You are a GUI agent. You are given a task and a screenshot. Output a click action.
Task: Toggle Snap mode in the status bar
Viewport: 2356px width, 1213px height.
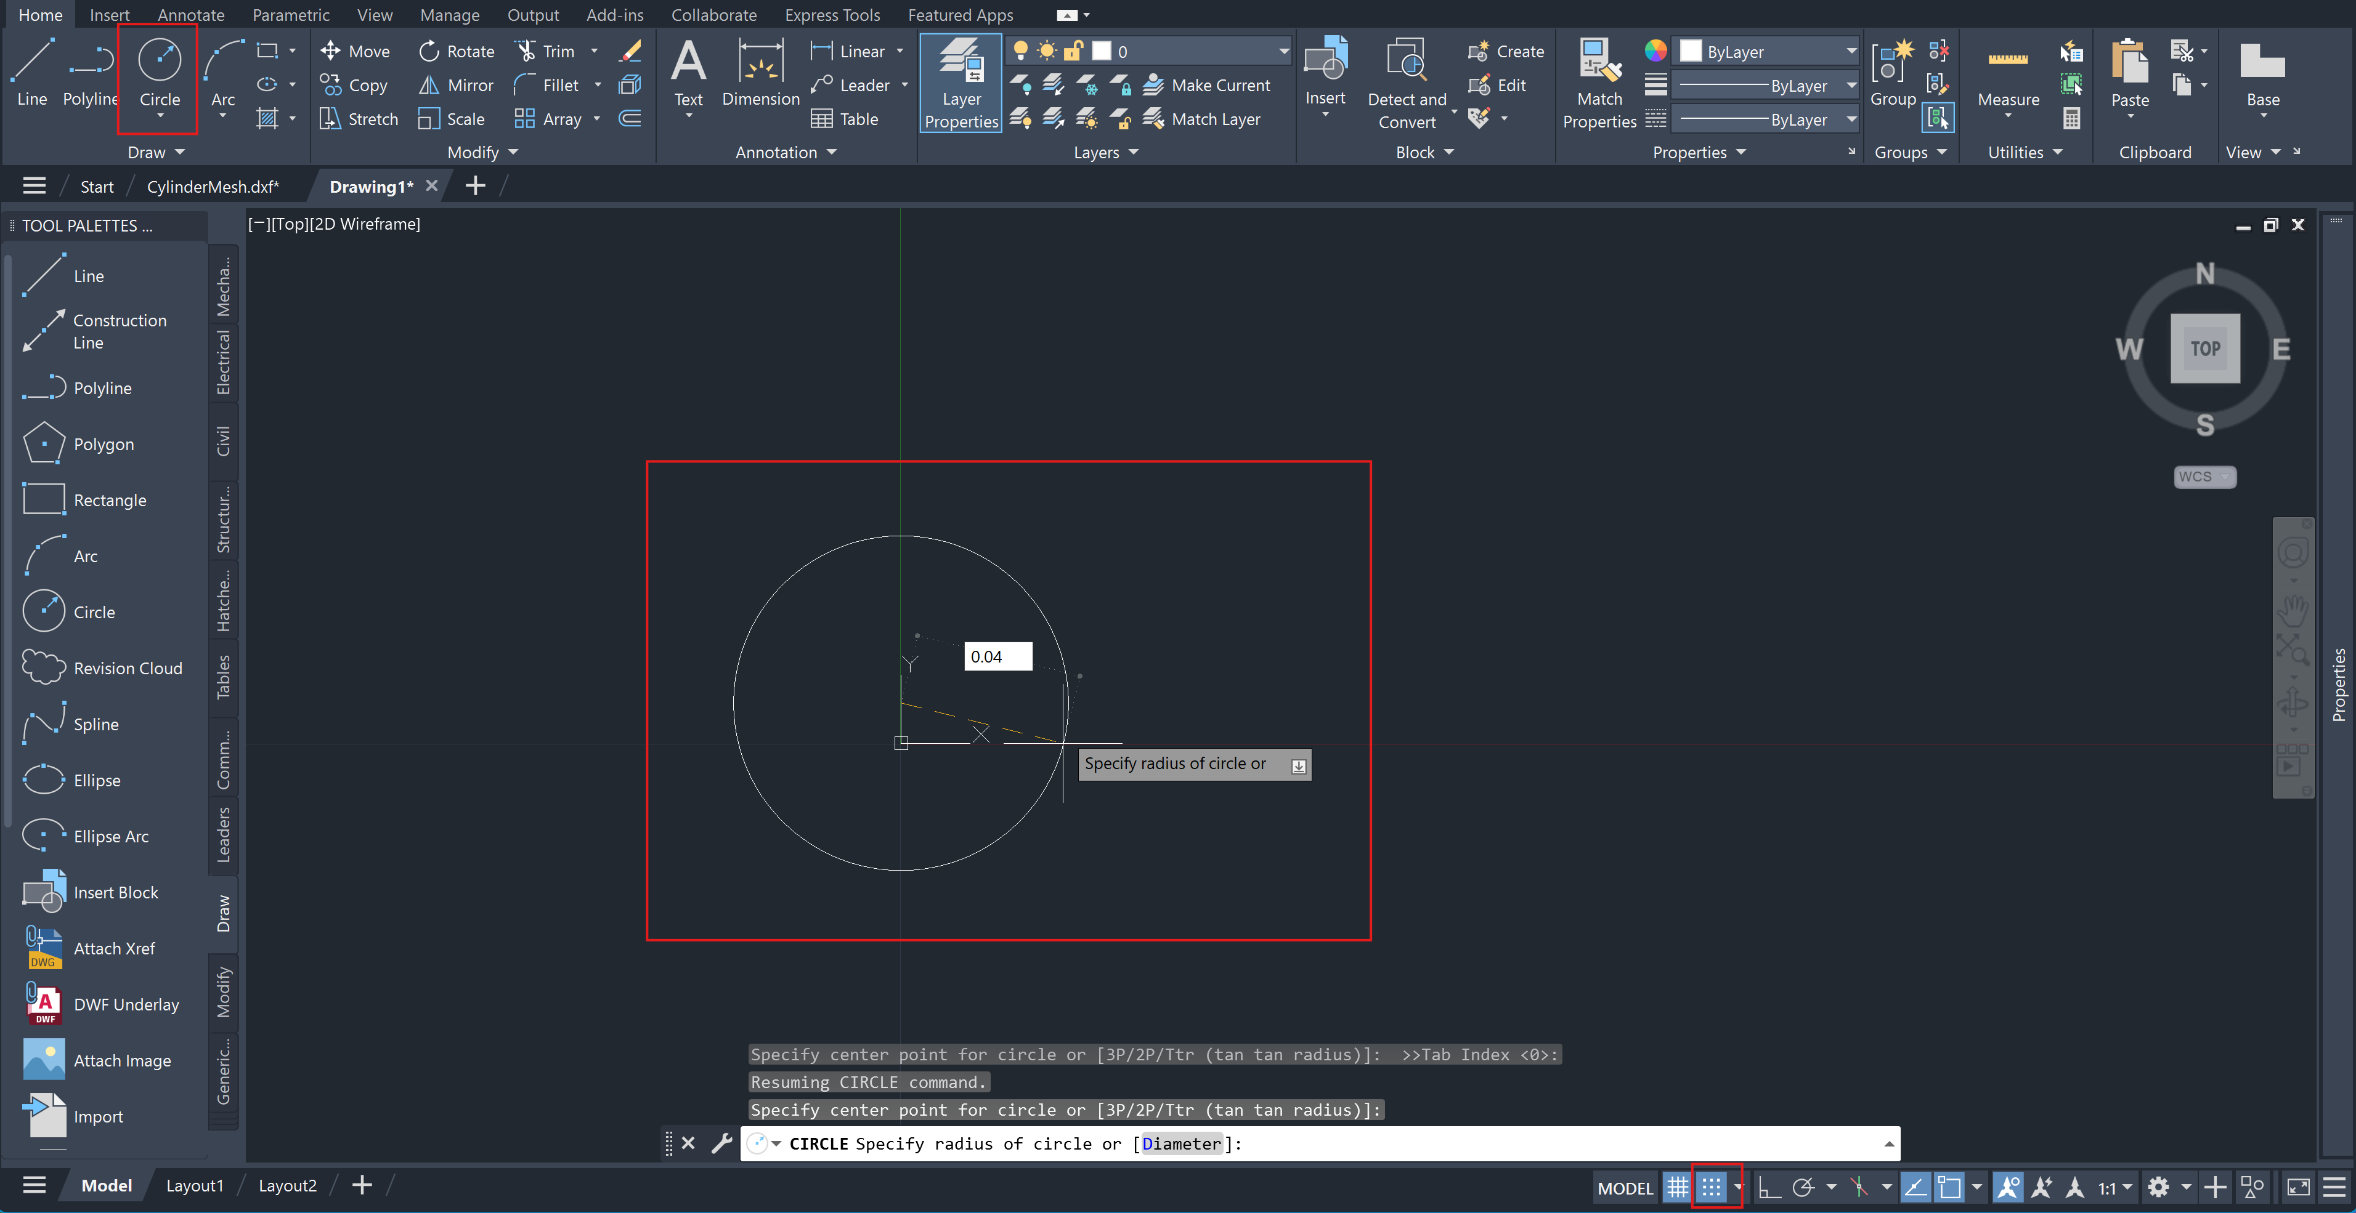coord(1711,1187)
